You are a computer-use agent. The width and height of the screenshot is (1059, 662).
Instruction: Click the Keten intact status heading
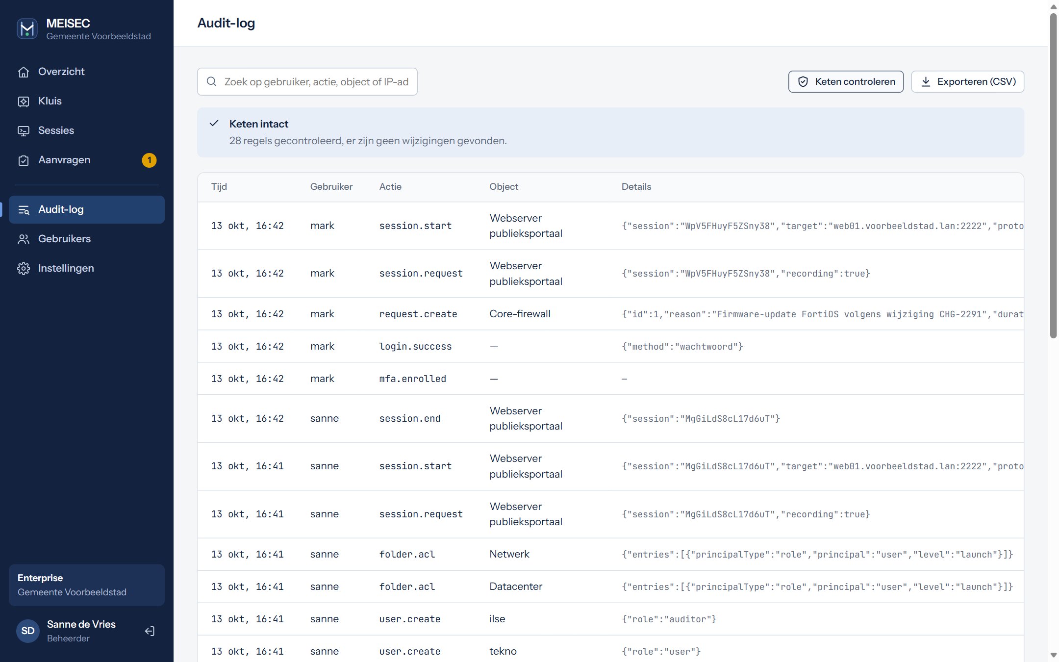tap(259, 124)
